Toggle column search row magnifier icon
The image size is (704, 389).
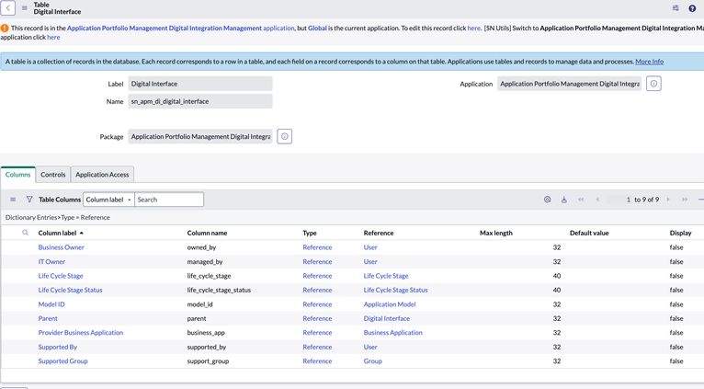(25, 233)
